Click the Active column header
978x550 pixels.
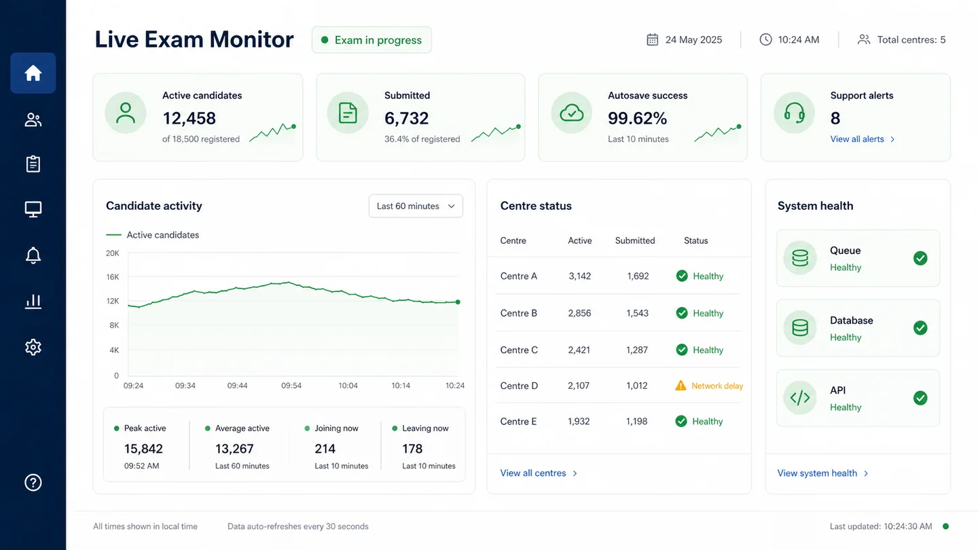coord(580,240)
